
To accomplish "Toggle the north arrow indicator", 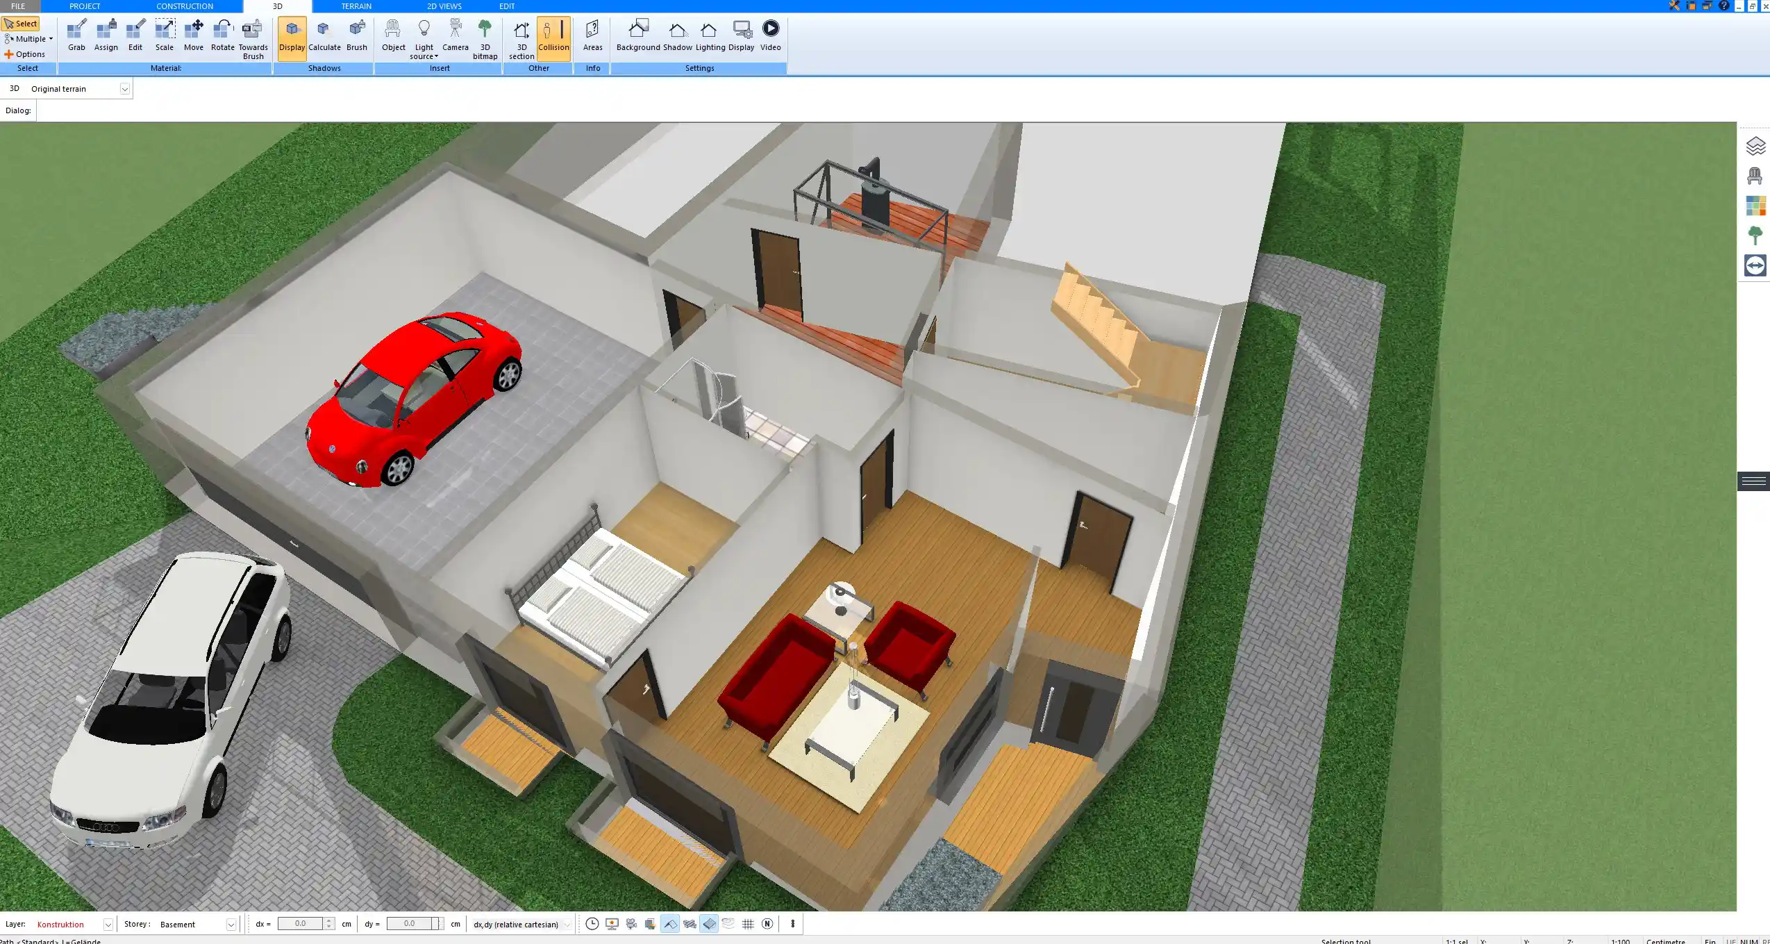I will (x=767, y=924).
